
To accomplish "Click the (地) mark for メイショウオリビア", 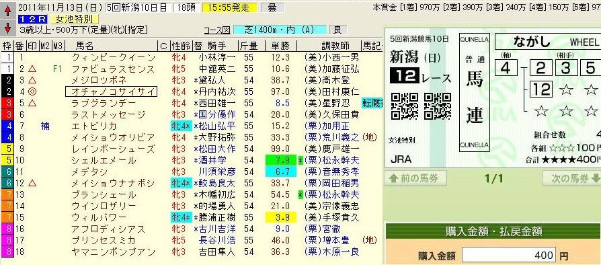I will tap(369, 137).
